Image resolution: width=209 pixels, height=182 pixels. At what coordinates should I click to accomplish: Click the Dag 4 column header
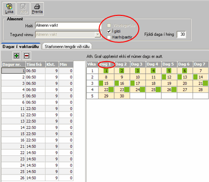[x=153, y=64]
